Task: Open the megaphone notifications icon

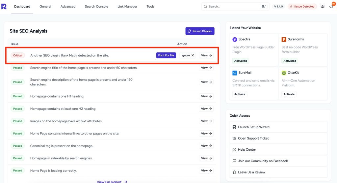Action: (331, 7)
